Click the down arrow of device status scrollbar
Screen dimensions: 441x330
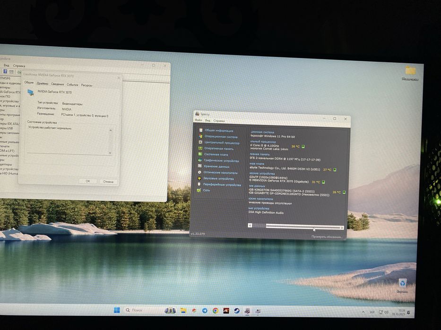coord(110,153)
